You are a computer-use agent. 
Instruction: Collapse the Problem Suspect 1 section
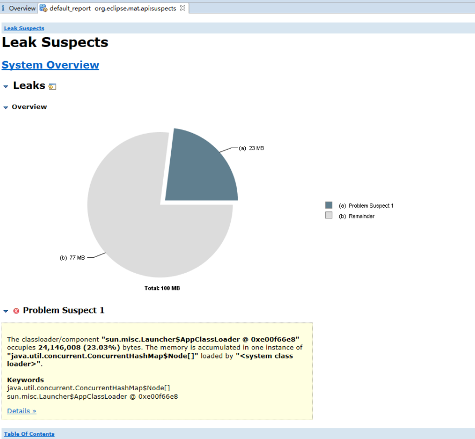[x=5, y=311]
